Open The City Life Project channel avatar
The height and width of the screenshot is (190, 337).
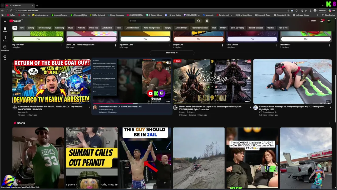click(x=175, y=108)
